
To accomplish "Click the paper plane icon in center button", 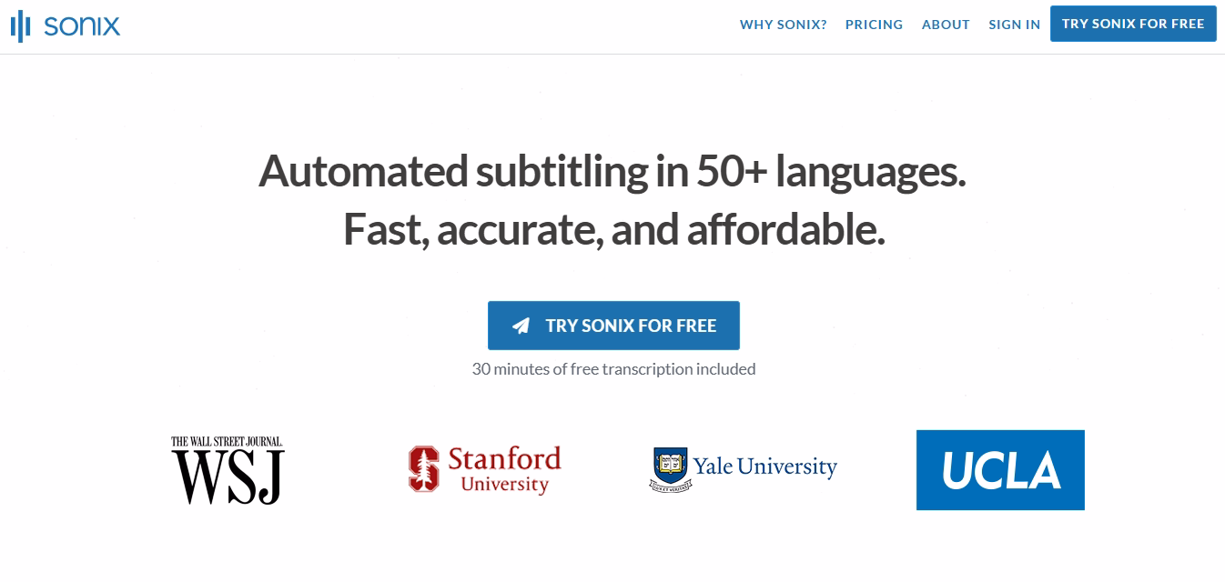I will click(x=521, y=326).
